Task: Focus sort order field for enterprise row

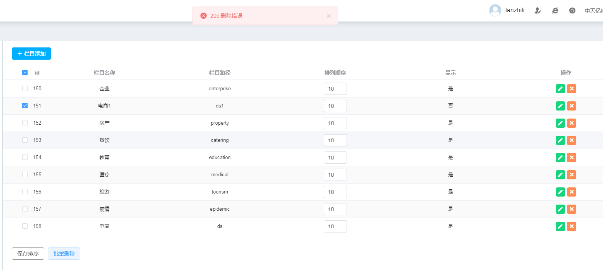Action: coord(335,89)
